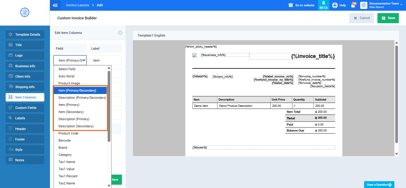Open the Help lifebuoy menu
Viewport: 406px width, 188px height.
pos(339,5)
